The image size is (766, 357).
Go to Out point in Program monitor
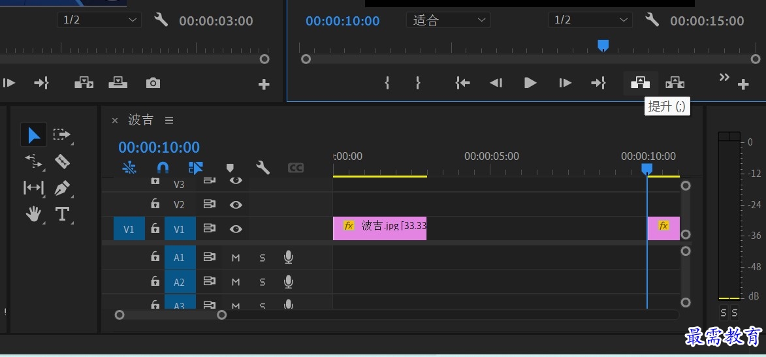click(598, 83)
